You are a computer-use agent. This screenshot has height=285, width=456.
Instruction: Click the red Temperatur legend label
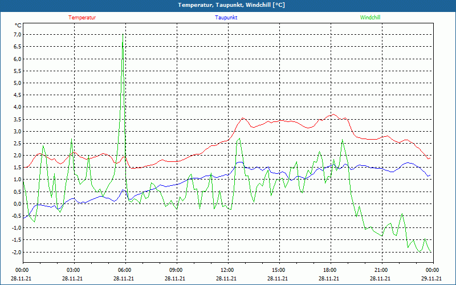(82, 18)
